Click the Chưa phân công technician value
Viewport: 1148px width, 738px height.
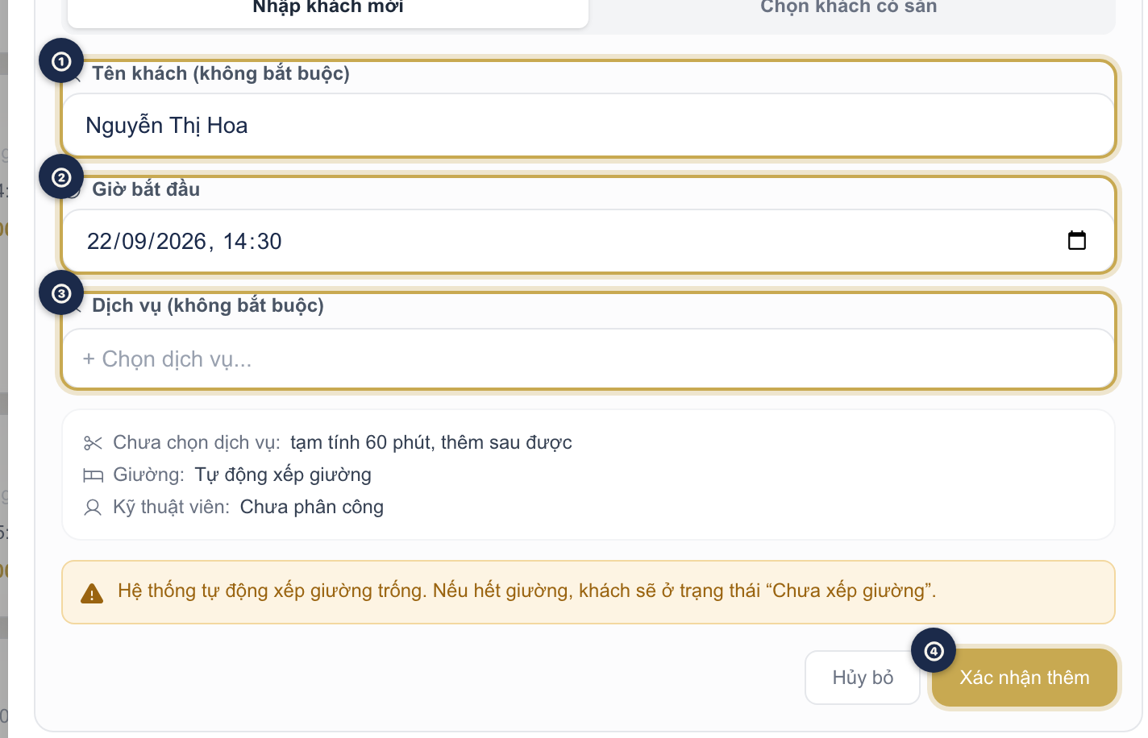[312, 507]
